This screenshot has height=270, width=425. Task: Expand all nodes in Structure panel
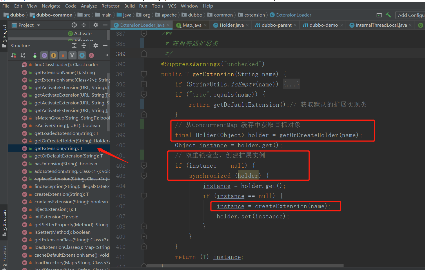click(74, 46)
